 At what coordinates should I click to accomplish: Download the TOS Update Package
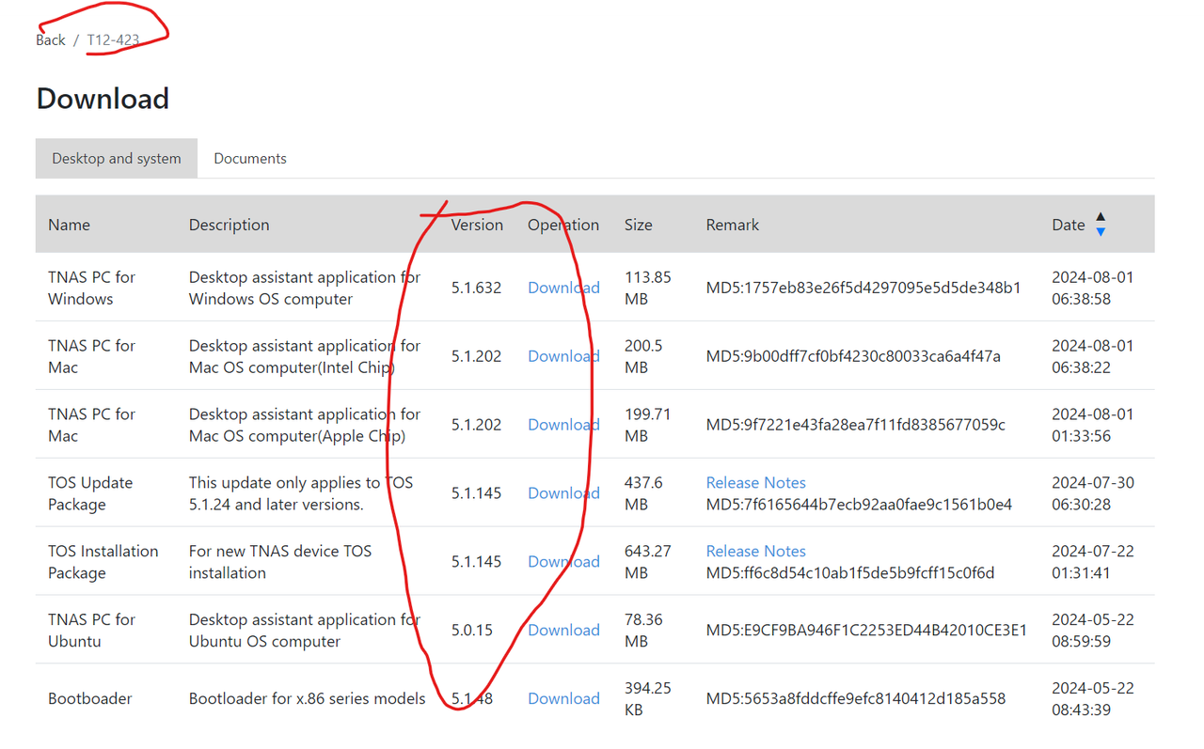coord(563,493)
